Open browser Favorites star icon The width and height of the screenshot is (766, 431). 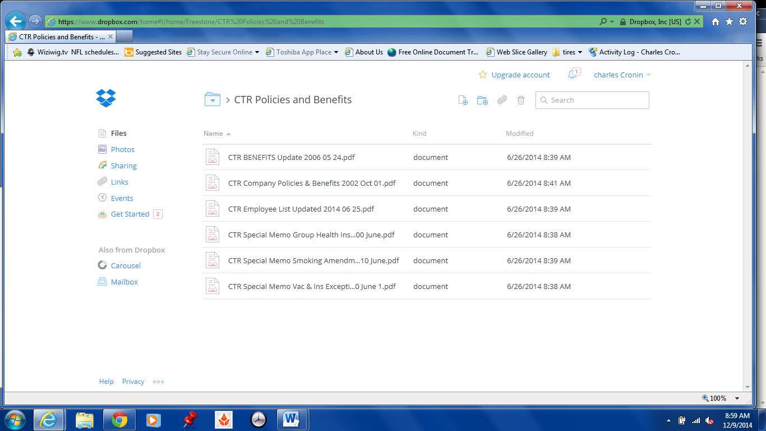(x=729, y=21)
